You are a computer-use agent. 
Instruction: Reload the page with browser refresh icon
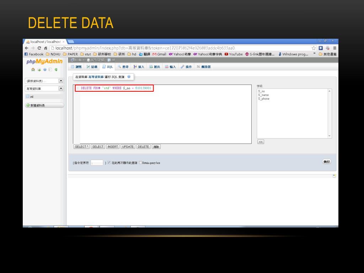(39, 48)
